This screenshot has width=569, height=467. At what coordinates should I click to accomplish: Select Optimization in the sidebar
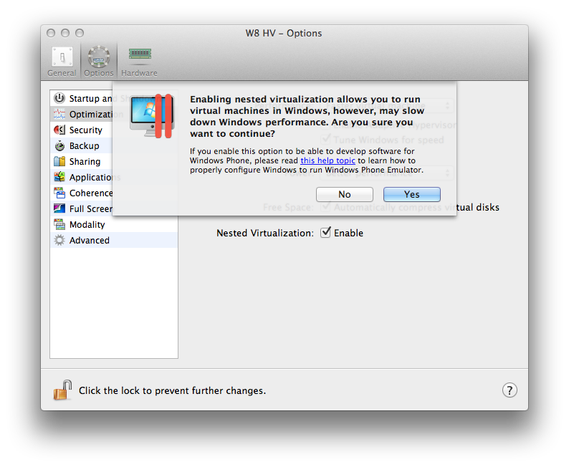113,114
